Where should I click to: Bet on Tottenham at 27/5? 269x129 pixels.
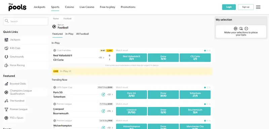195,95
